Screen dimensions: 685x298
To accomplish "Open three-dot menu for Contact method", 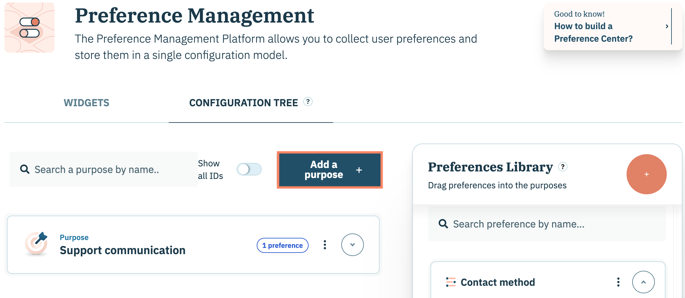I will point(618,282).
